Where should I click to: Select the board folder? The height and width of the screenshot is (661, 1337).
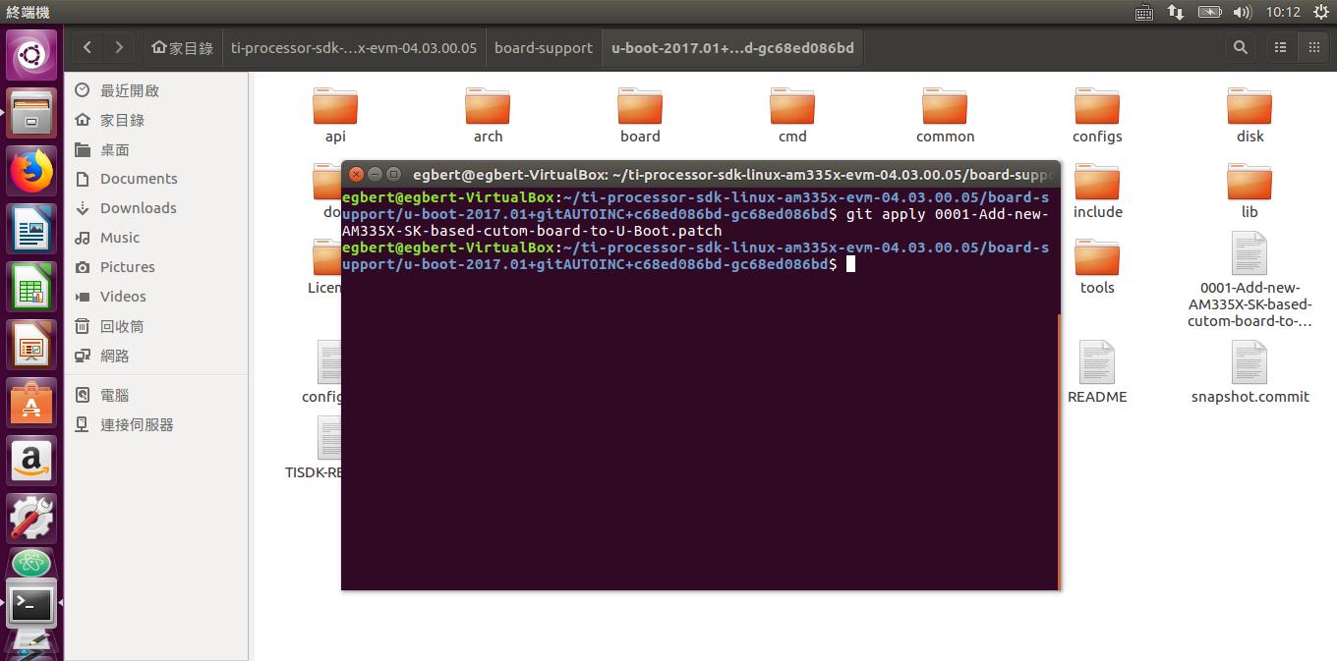coord(640,115)
